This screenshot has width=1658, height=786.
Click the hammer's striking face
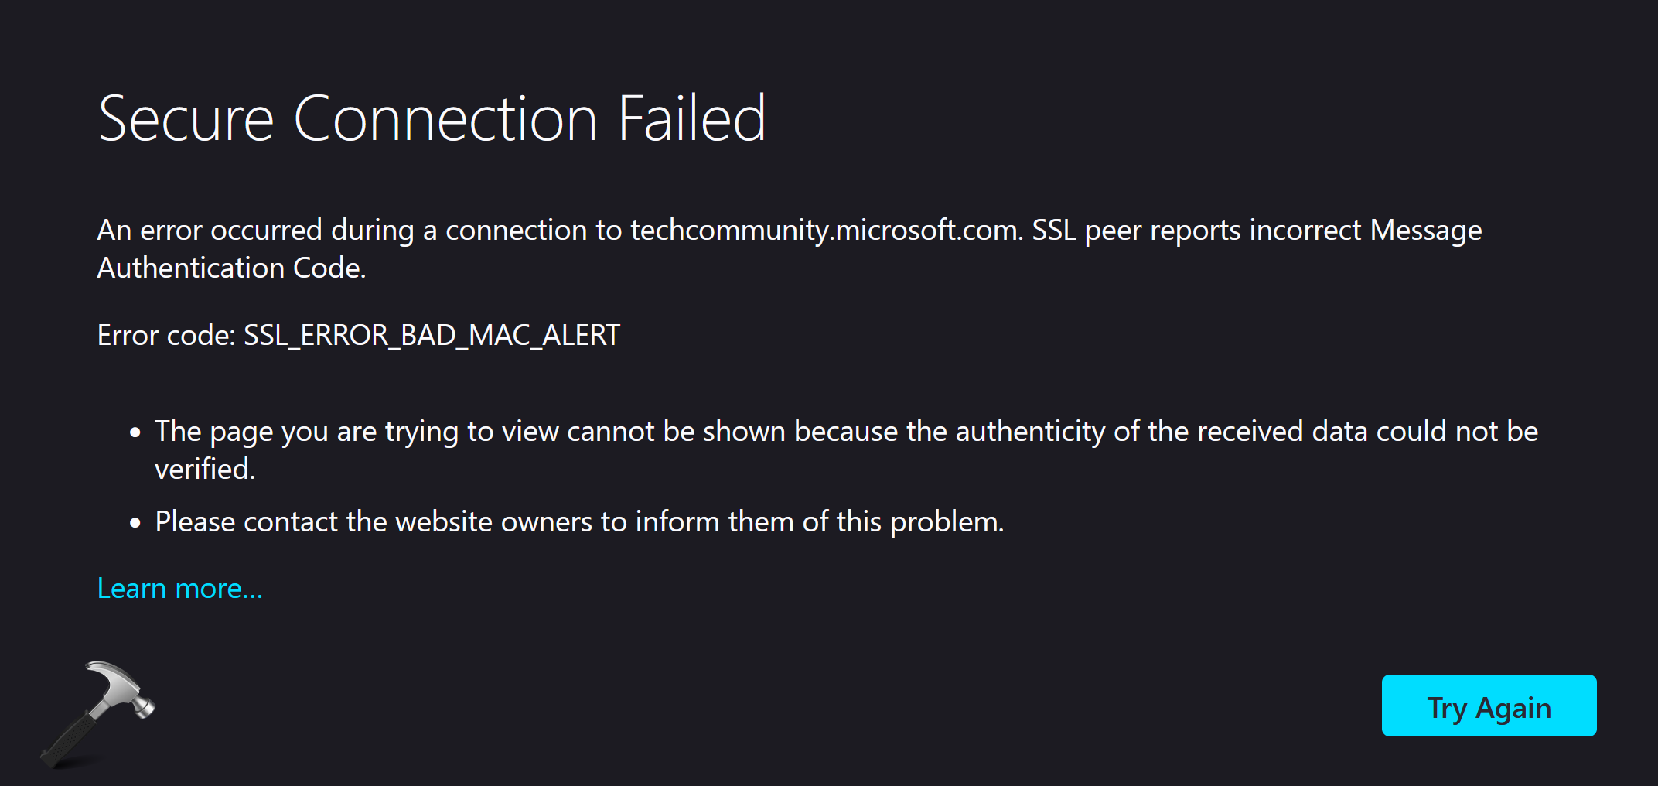coord(145,708)
